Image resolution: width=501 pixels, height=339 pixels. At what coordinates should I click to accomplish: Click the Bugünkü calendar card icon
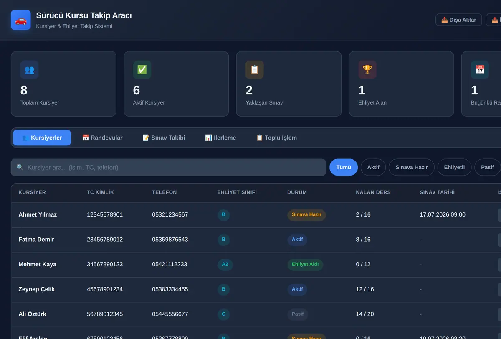[x=480, y=70]
